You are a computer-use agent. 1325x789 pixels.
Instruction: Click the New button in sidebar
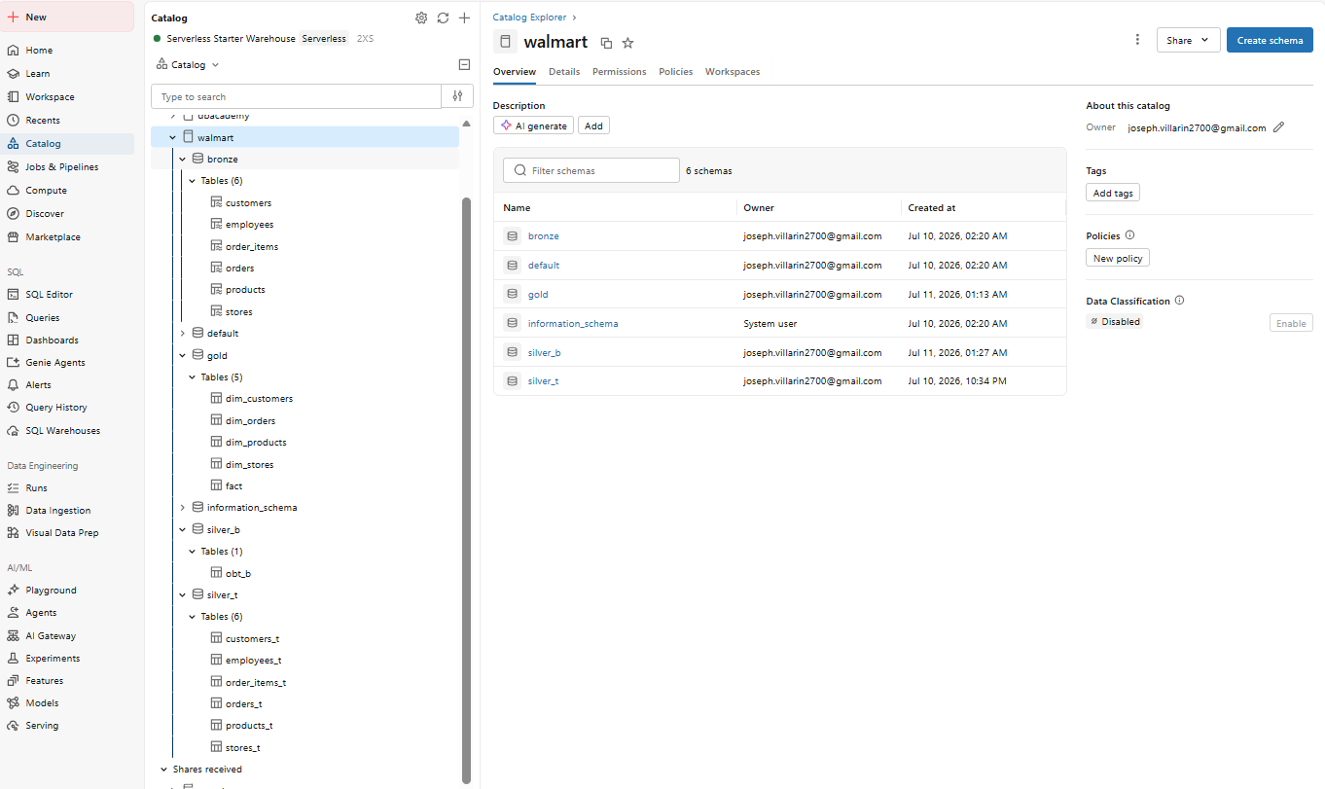[x=67, y=18]
